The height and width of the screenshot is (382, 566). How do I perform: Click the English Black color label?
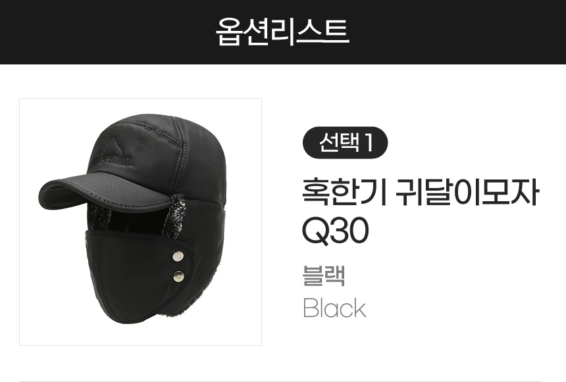point(334,308)
